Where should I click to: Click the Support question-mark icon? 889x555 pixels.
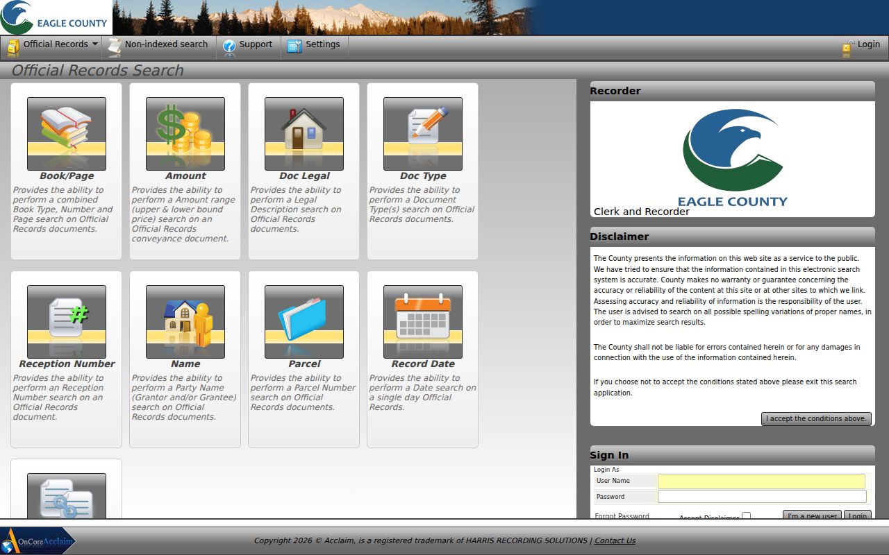(229, 46)
